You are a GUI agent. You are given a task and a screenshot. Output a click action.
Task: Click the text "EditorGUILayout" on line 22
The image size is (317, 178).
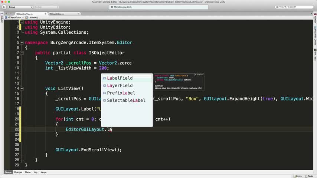tap(85, 129)
